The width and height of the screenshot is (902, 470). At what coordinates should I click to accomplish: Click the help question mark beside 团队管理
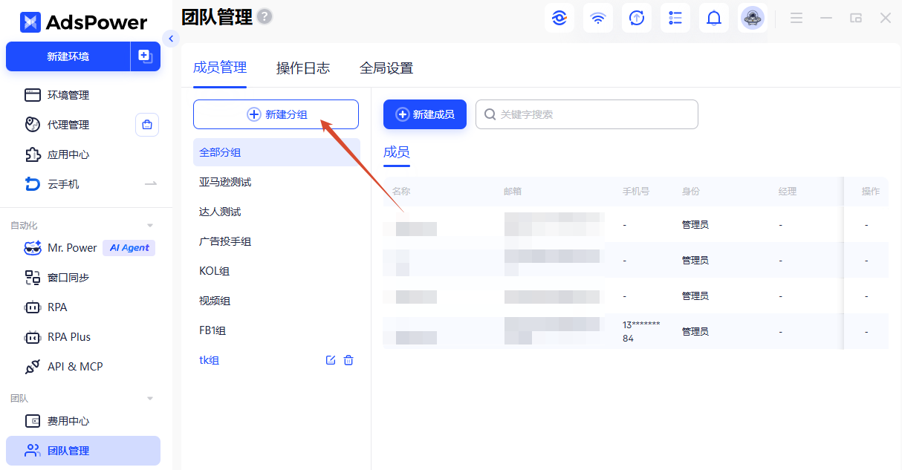265,16
